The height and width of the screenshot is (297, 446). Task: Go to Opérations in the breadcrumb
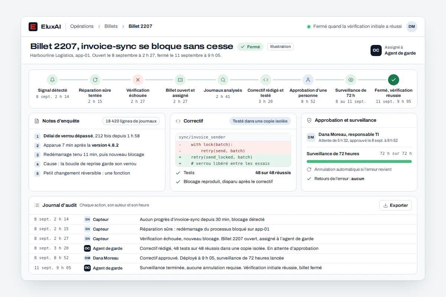click(x=82, y=26)
